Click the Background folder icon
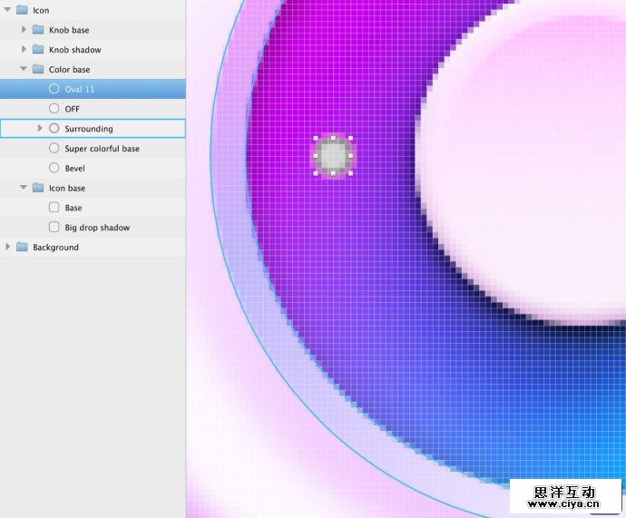Image resolution: width=626 pixels, height=518 pixels. coord(22,247)
